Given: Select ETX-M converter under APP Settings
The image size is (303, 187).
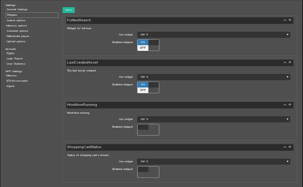Looking at the screenshot, I should click(x=17, y=81).
